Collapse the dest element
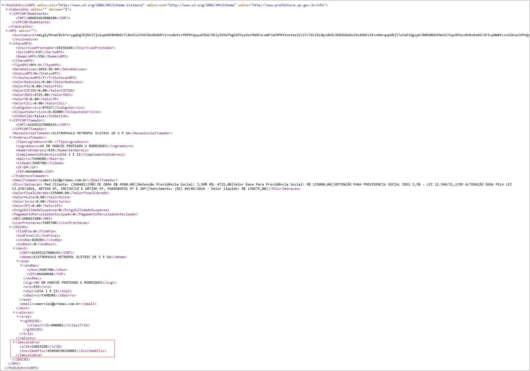This screenshot has width=530, height=371. [14, 249]
